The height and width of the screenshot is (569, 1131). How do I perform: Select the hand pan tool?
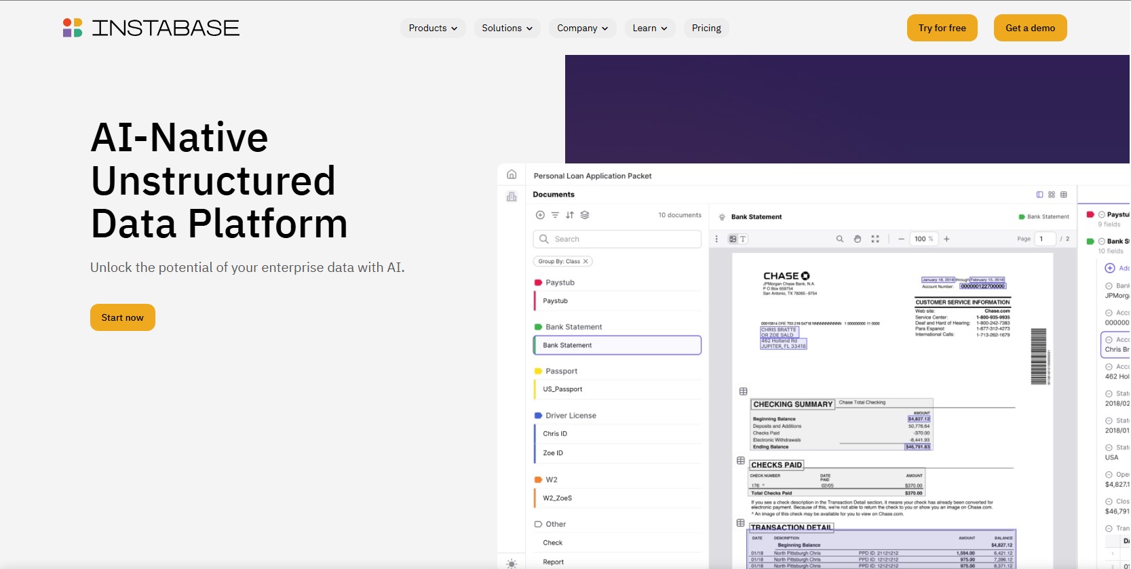[x=858, y=239]
